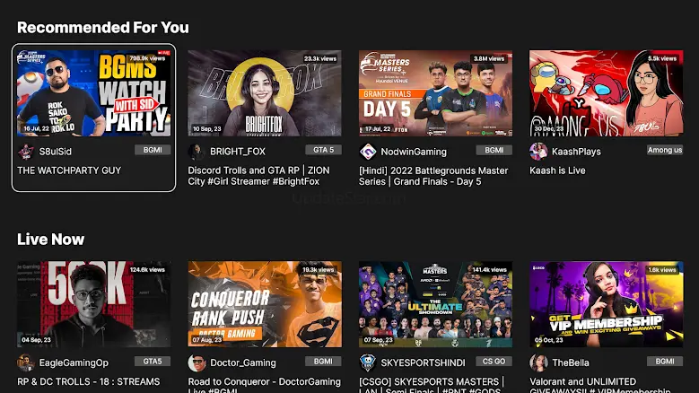Click BGMI tag on NodwinGaming card
Viewport: 699px width, 393px height.
coord(494,150)
